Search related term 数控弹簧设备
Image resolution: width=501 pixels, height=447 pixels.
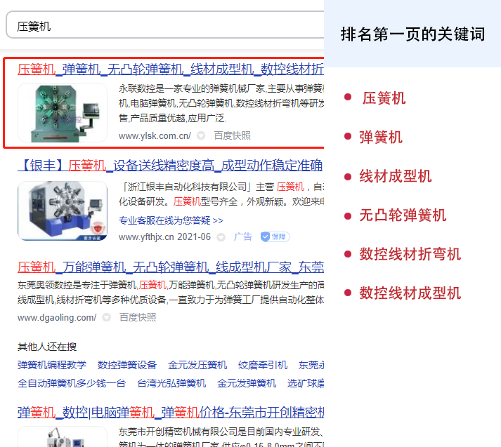pos(127,365)
